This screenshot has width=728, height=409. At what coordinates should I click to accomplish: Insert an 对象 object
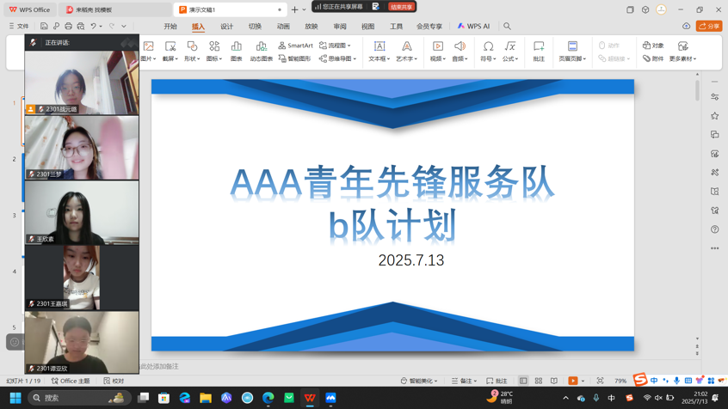click(x=653, y=46)
